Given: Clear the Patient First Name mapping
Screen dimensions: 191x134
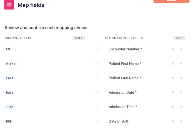Looking at the screenshot, I should (173, 64).
